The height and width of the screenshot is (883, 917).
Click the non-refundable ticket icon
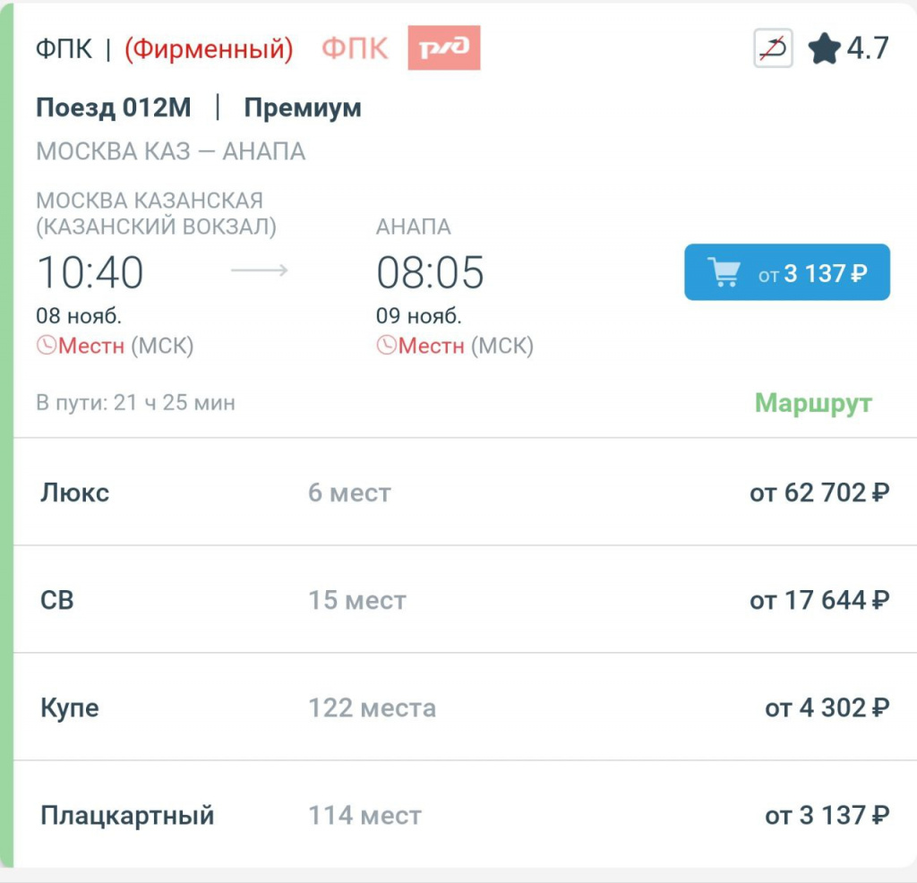[774, 46]
